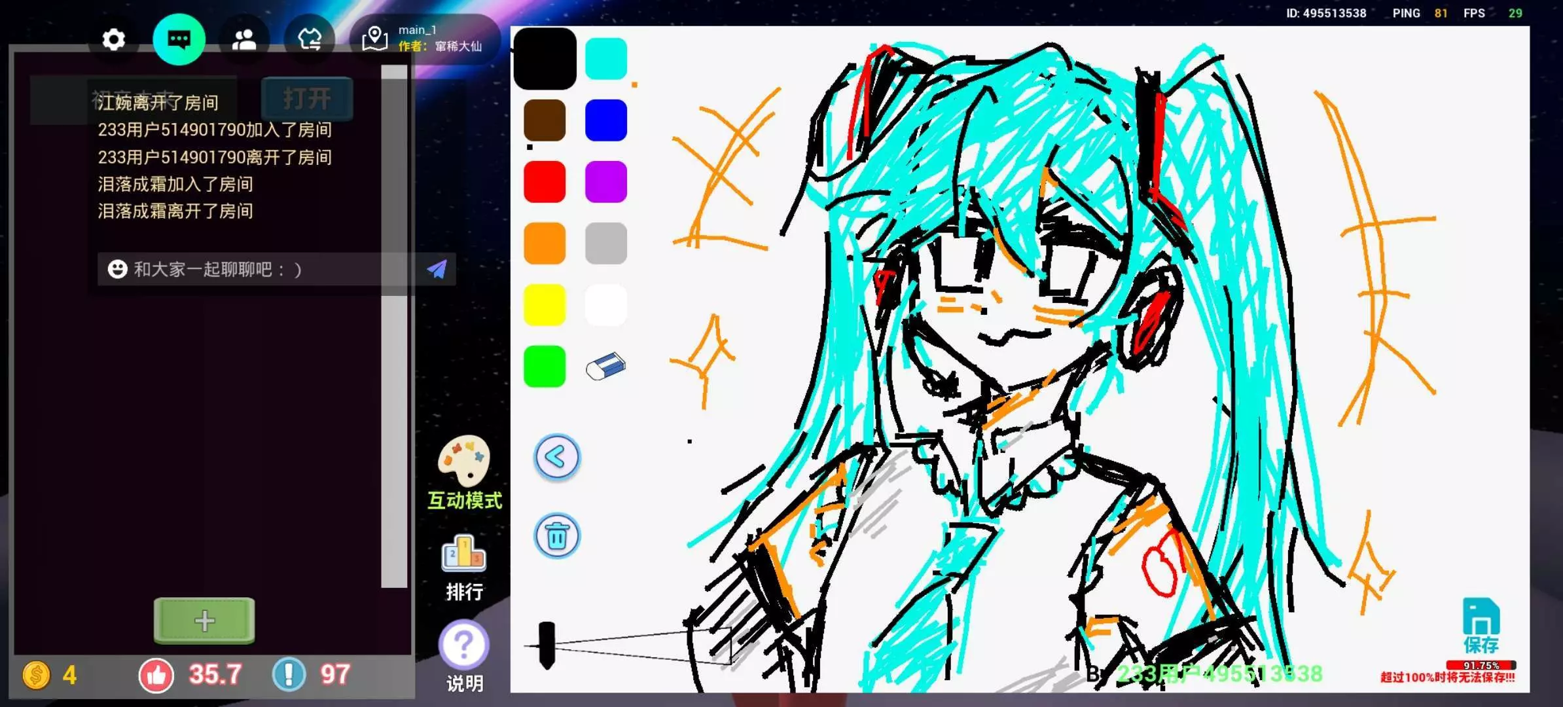Open the settings gear icon
This screenshot has width=1563, height=707.
click(x=113, y=40)
